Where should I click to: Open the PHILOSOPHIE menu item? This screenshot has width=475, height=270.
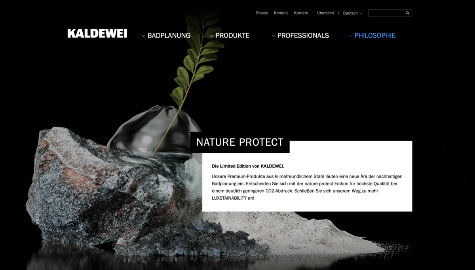375,36
